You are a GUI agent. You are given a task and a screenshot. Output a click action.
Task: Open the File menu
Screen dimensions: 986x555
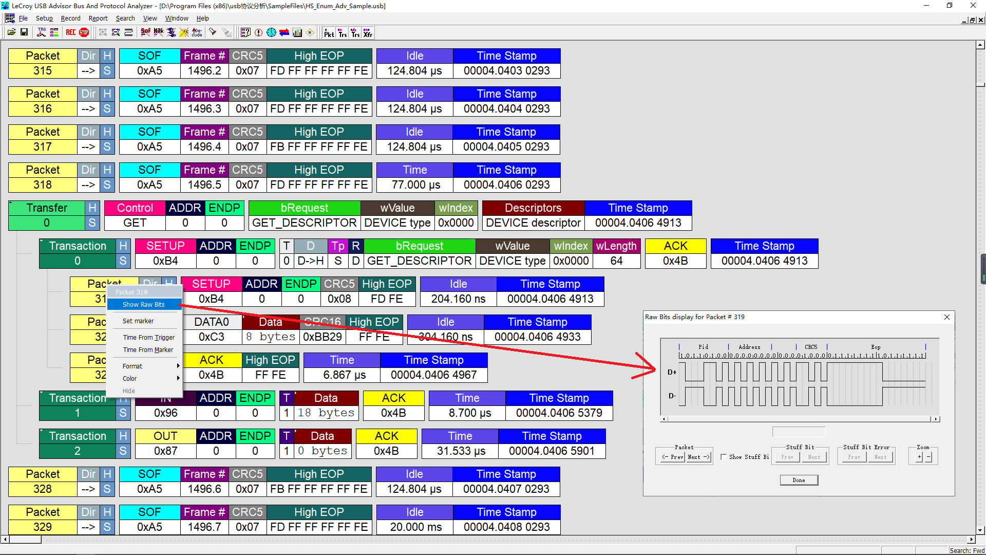point(23,18)
